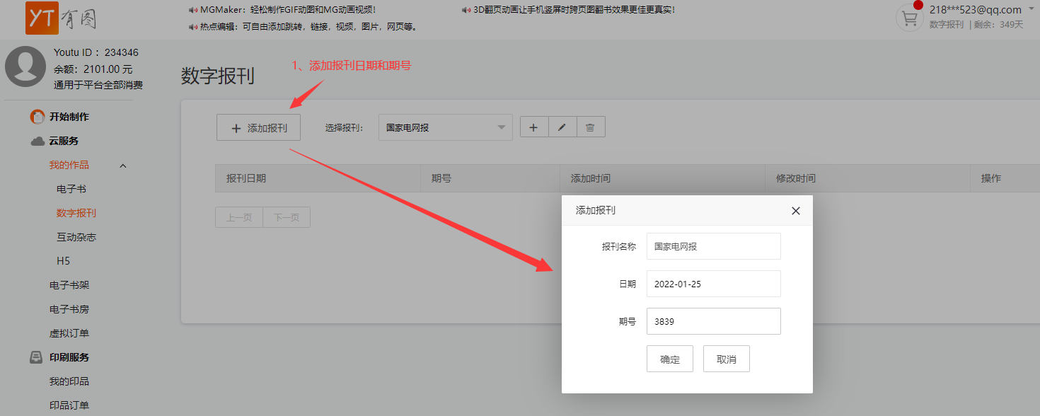
Task: Open the MGMaker GIF动图 announcement link
Action: (288, 10)
